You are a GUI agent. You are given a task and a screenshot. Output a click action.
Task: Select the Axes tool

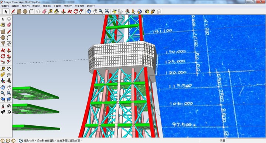pos(3,81)
